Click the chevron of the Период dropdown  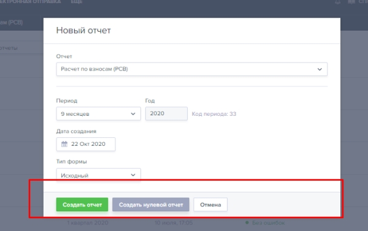tap(133, 114)
